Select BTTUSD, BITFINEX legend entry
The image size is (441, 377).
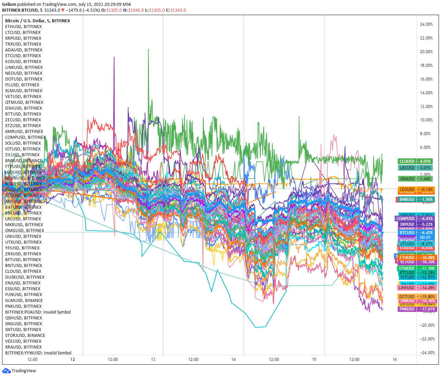pos(23,114)
